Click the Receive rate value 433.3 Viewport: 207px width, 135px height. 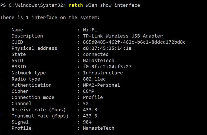coord(90,110)
